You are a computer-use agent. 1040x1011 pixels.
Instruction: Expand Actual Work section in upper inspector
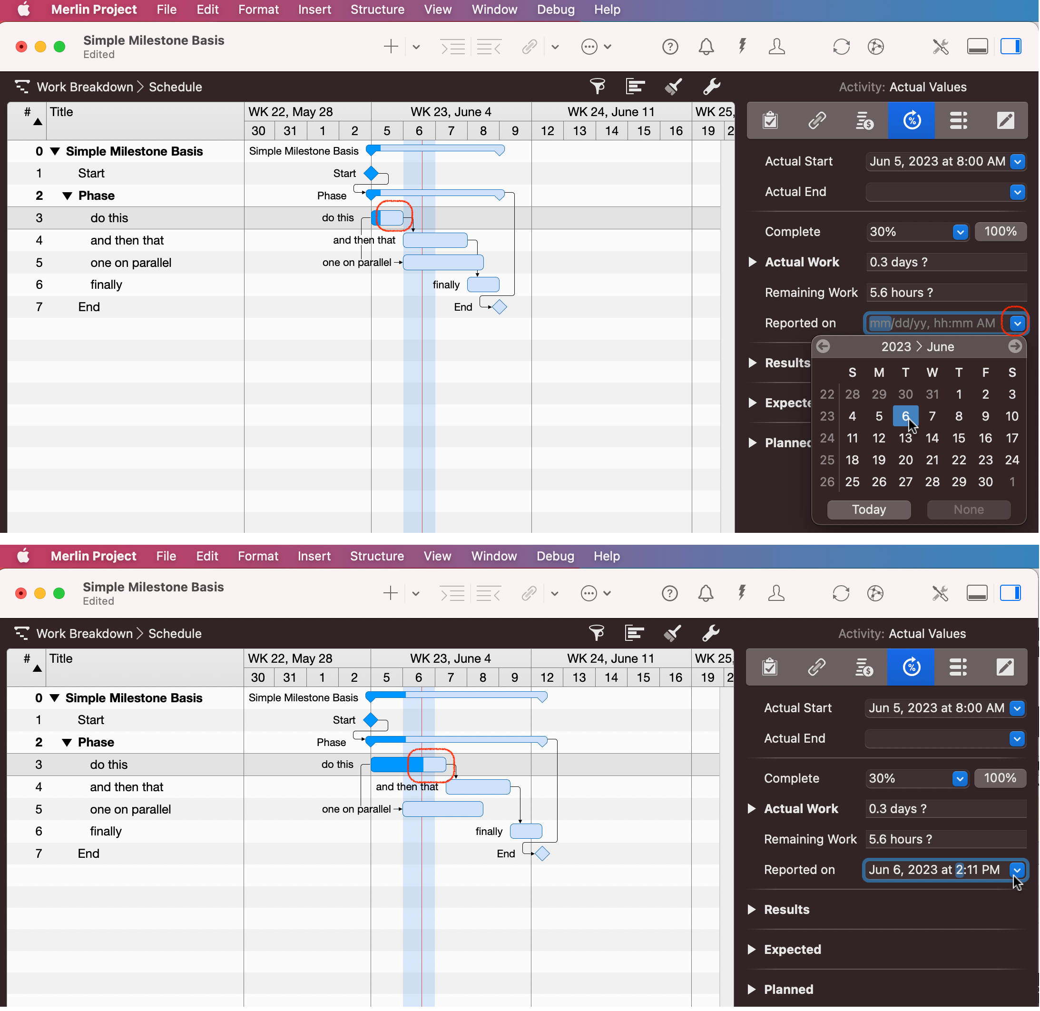tap(753, 262)
